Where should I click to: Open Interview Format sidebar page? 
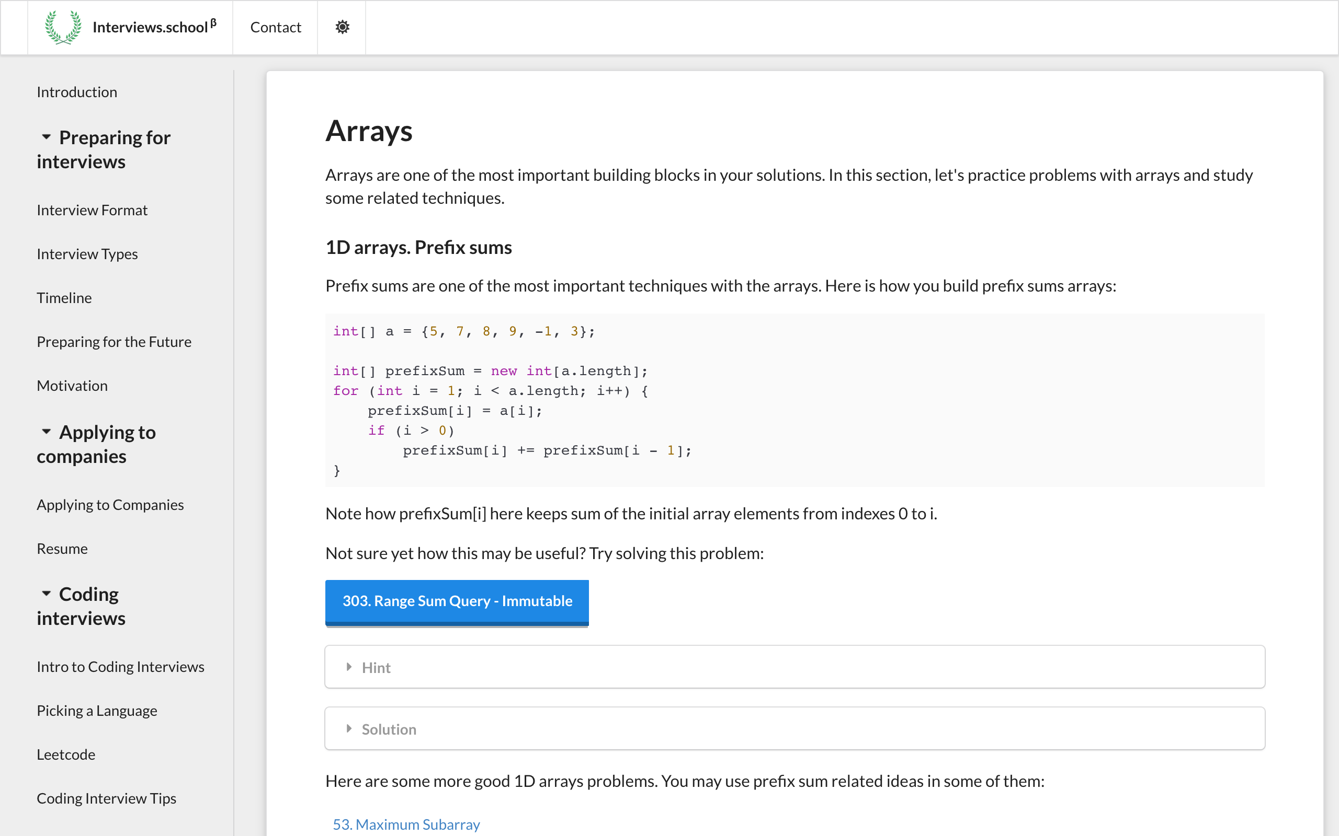92,210
